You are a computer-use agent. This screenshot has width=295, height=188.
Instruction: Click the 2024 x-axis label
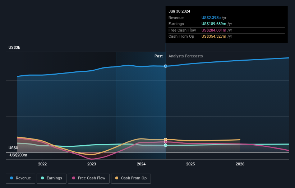[x=141, y=164]
